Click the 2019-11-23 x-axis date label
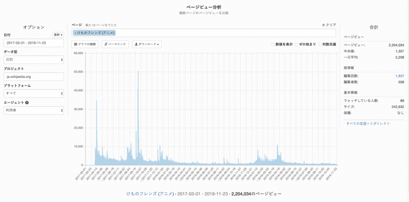Screen dimensions: 409x202 (x=332, y=174)
